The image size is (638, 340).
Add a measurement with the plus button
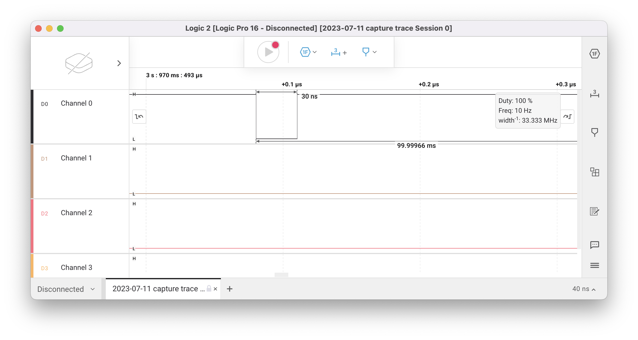click(x=344, y=53)
